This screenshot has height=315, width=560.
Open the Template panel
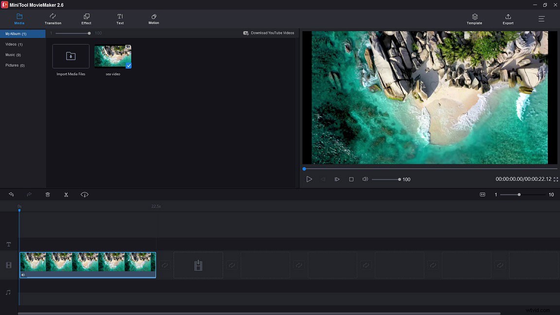coord(474,19)
